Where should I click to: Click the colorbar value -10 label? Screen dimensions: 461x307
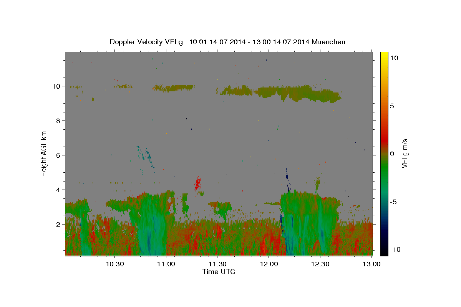click(395, 249)
